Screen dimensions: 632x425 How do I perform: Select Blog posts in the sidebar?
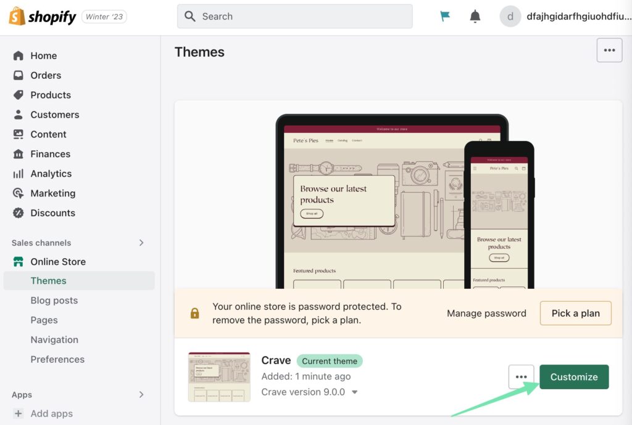(x=54, y=300)
